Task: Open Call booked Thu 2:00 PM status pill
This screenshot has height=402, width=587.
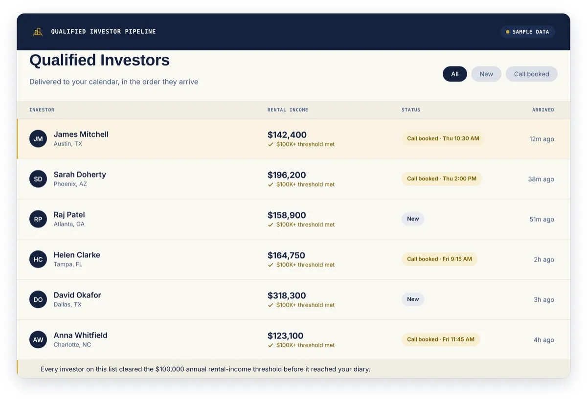Action: pyautogui.click(x=442, y=179)
